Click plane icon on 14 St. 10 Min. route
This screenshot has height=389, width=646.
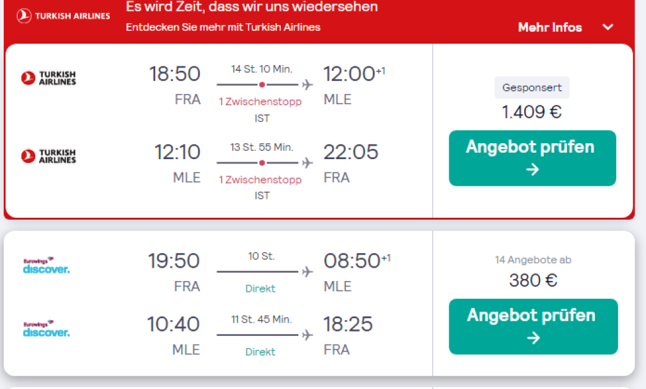(x=307, y=85)
